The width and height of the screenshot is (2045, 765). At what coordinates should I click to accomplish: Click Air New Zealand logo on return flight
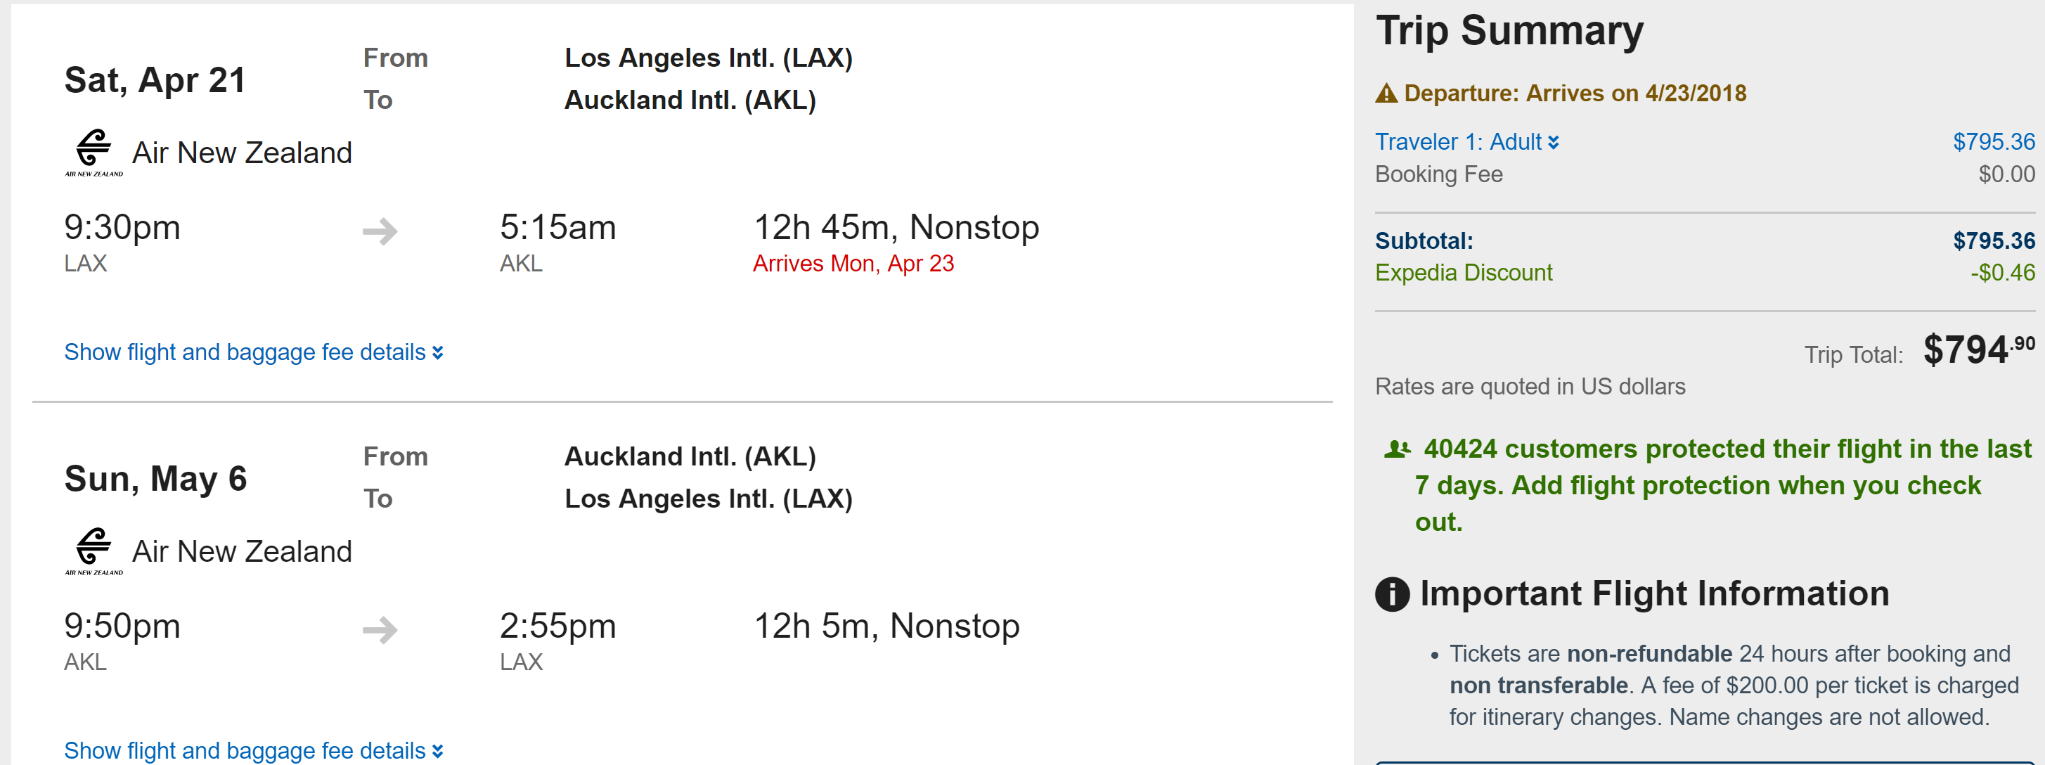point(93,551)
